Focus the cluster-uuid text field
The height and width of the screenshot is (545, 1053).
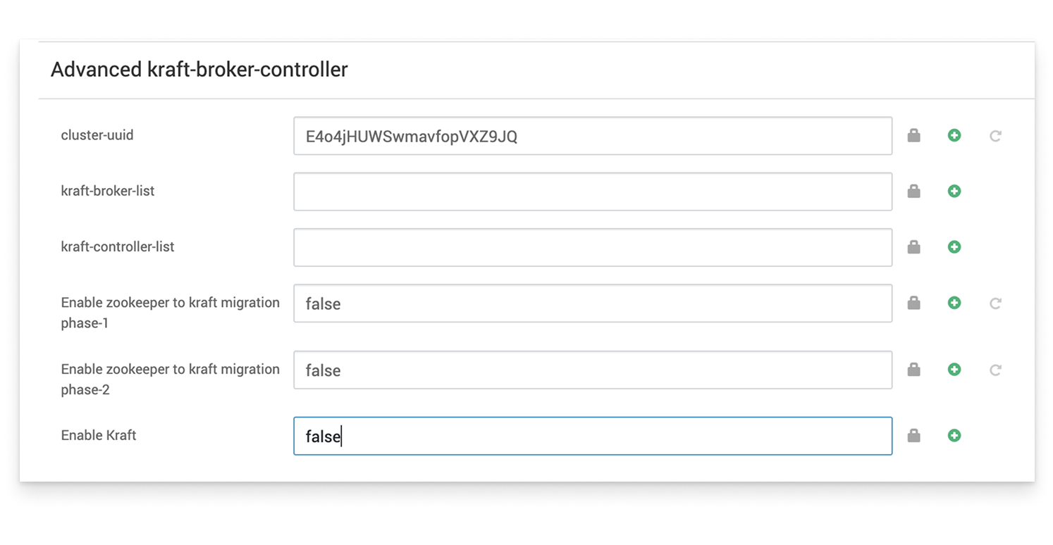(592, 136)
